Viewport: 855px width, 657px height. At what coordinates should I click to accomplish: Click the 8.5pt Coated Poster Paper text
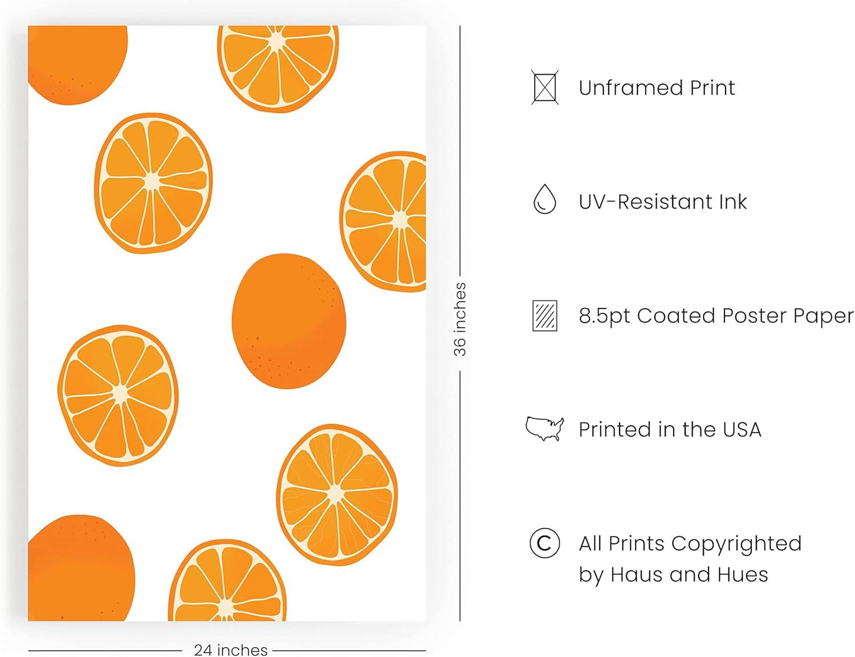[x=716, y=316]
